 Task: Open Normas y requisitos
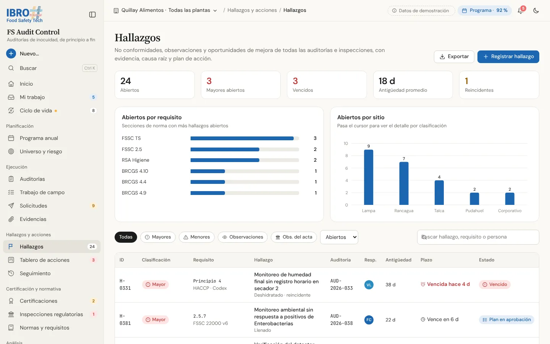click(x=52, y=328)
